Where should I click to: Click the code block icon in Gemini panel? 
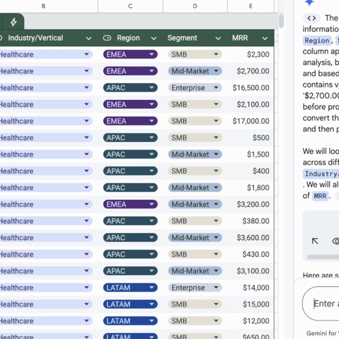(311, 18)
